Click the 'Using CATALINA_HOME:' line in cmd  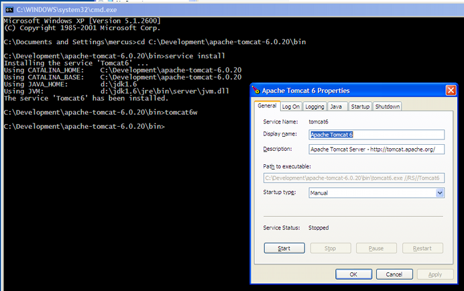123,70
